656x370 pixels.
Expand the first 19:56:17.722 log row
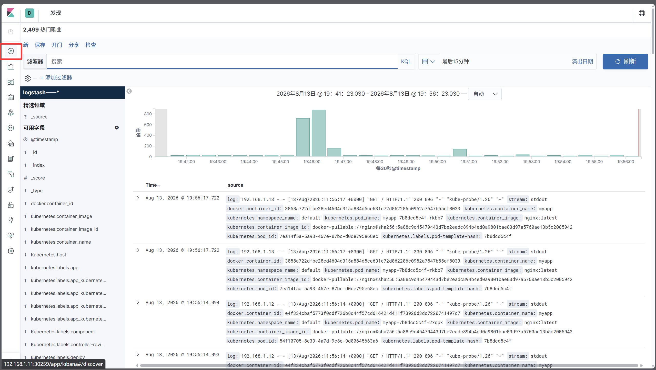pos(138,198)
